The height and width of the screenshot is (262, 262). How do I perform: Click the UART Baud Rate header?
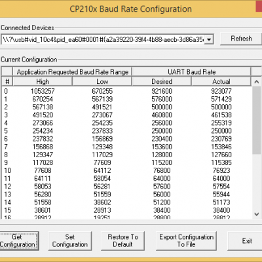coord(191,72)
